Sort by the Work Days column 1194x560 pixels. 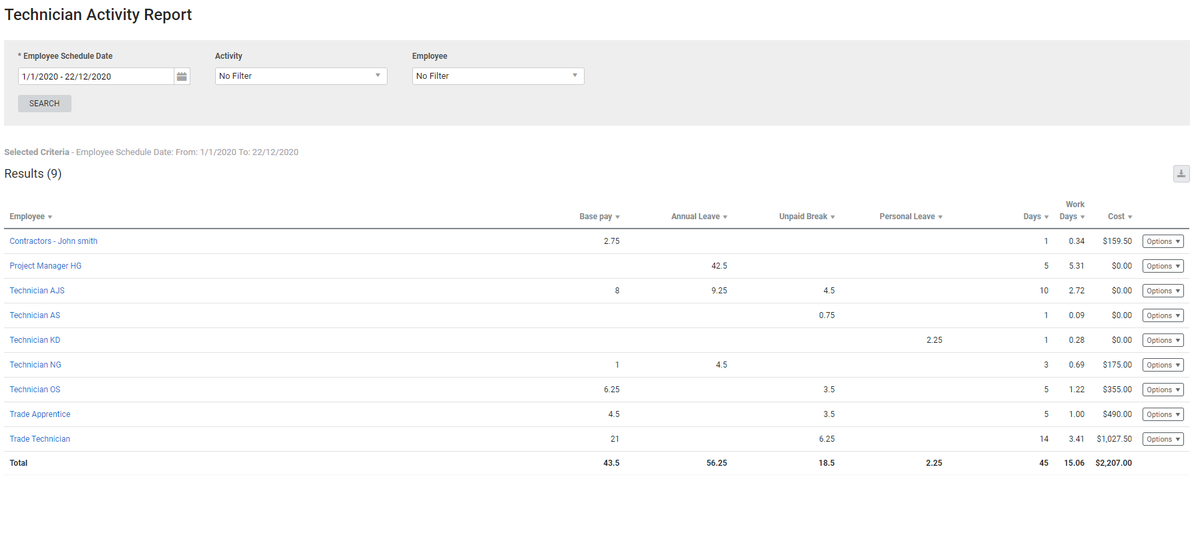[x=1071, y=217]
